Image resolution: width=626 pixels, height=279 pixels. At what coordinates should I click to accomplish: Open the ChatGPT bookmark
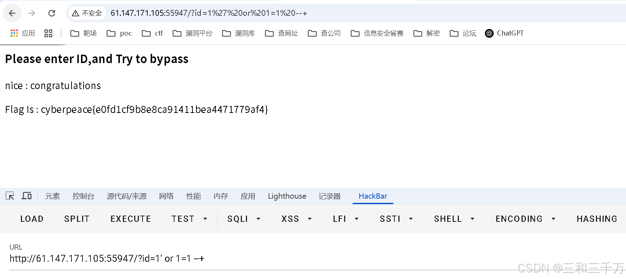tap(504, 33)
